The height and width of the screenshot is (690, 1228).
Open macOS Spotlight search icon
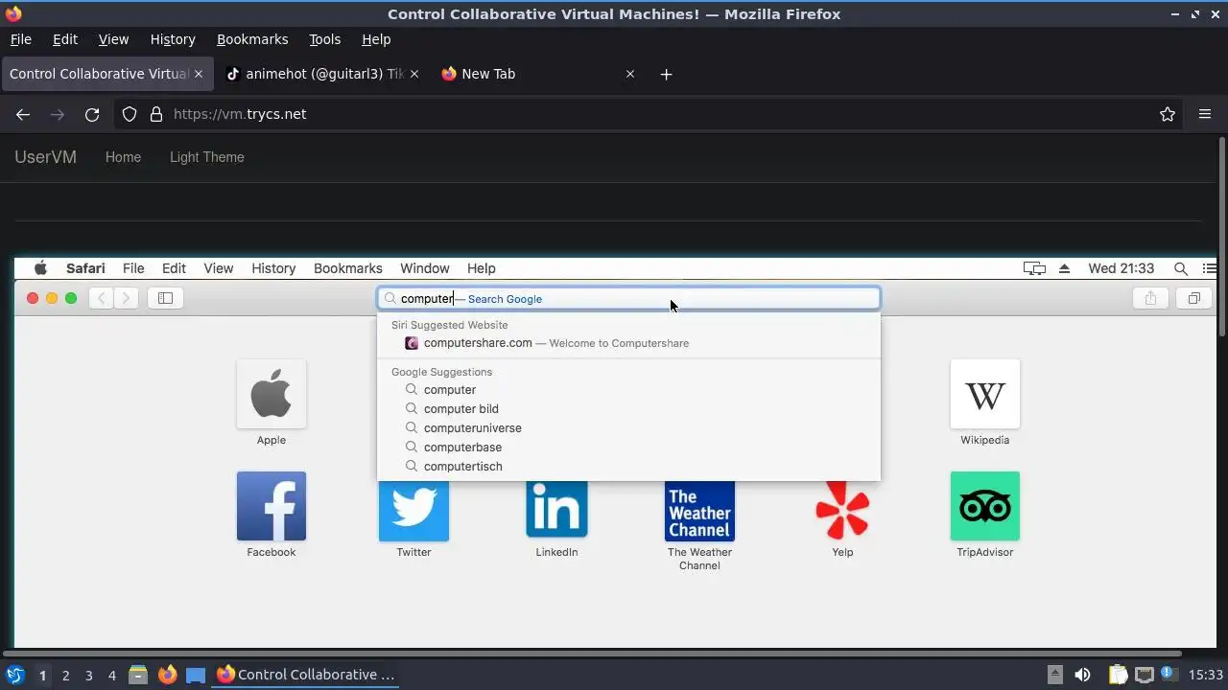point(1181,268)
